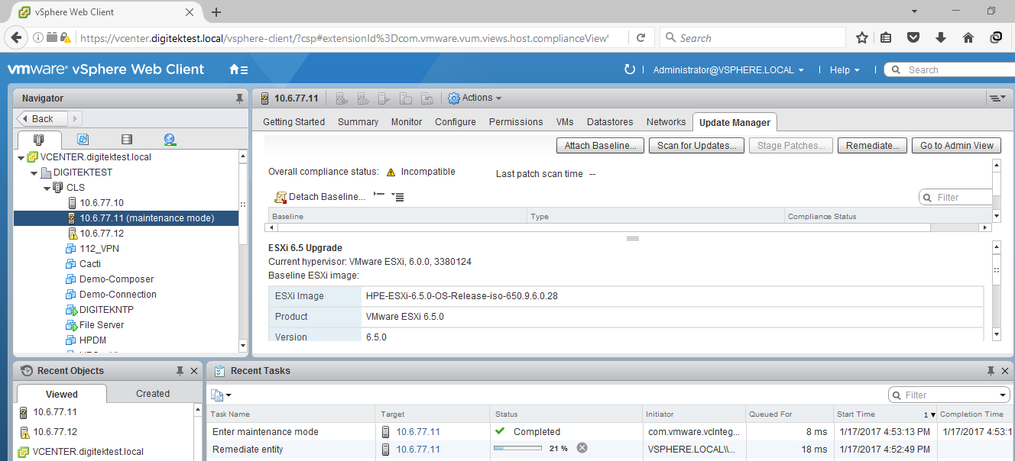Bookmark this page with the star icon

coord(862,37)
